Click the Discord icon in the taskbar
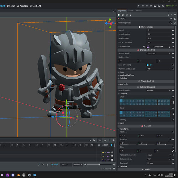Screen dimensions: 178x178 point(13,175)
